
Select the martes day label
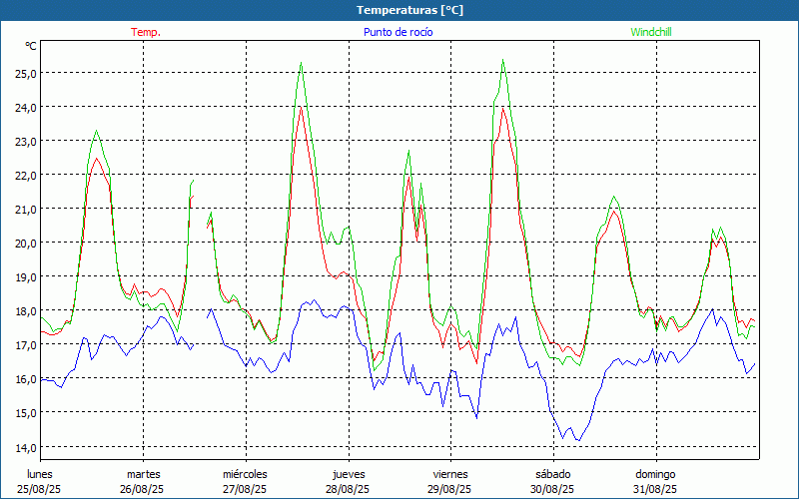pos(143,474)
